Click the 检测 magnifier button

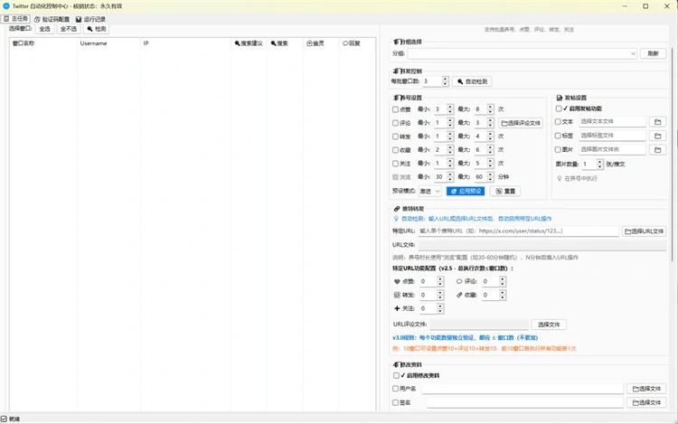tap(96, 29)
